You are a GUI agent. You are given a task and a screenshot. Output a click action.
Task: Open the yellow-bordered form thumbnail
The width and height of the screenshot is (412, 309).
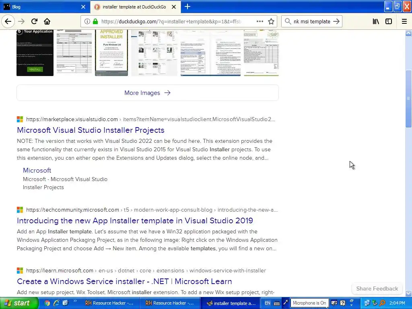tap(261, 53)
